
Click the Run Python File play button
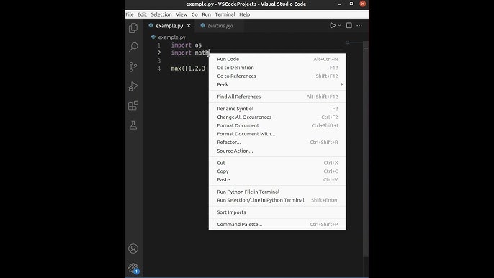[333, 25]
